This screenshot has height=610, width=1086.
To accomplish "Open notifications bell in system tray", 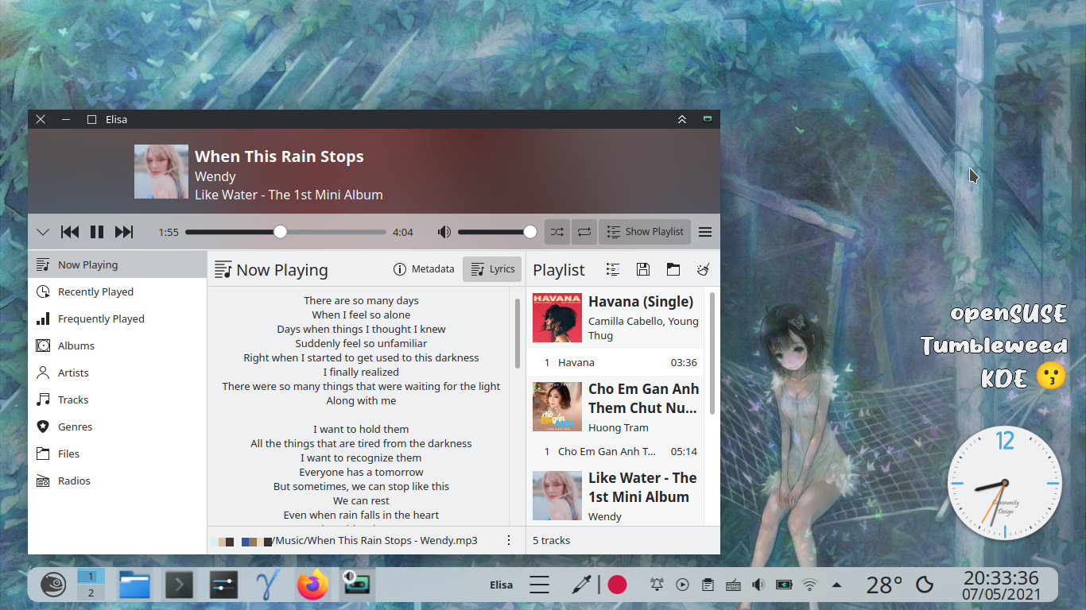I will (657, 585).
